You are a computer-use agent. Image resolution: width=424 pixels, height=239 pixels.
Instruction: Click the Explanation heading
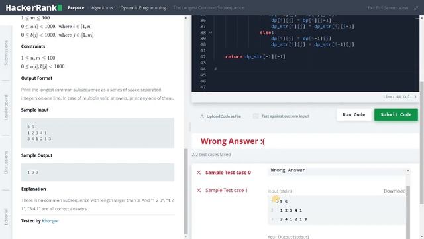click(34, 189)
